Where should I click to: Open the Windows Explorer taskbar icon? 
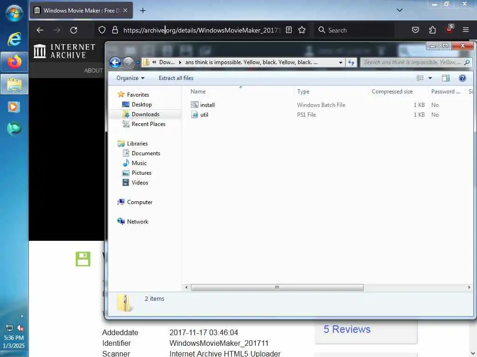(x=14, y=85)
